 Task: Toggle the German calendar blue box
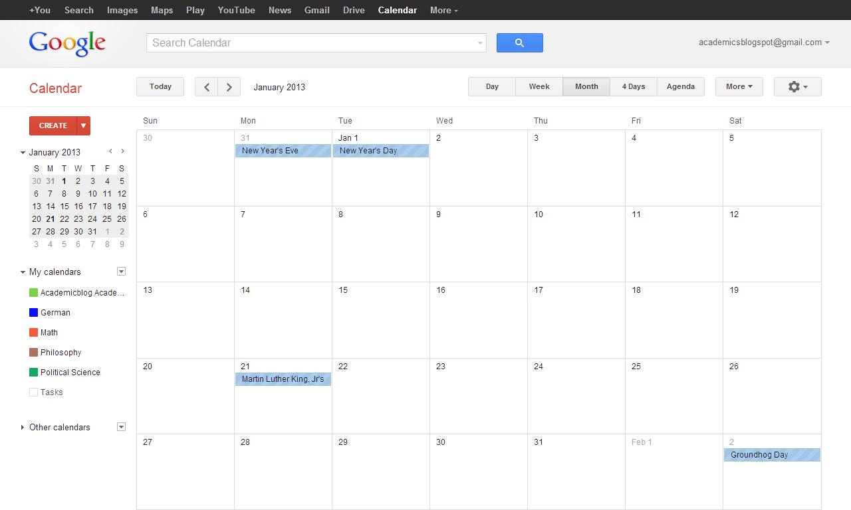coord(33,312)
